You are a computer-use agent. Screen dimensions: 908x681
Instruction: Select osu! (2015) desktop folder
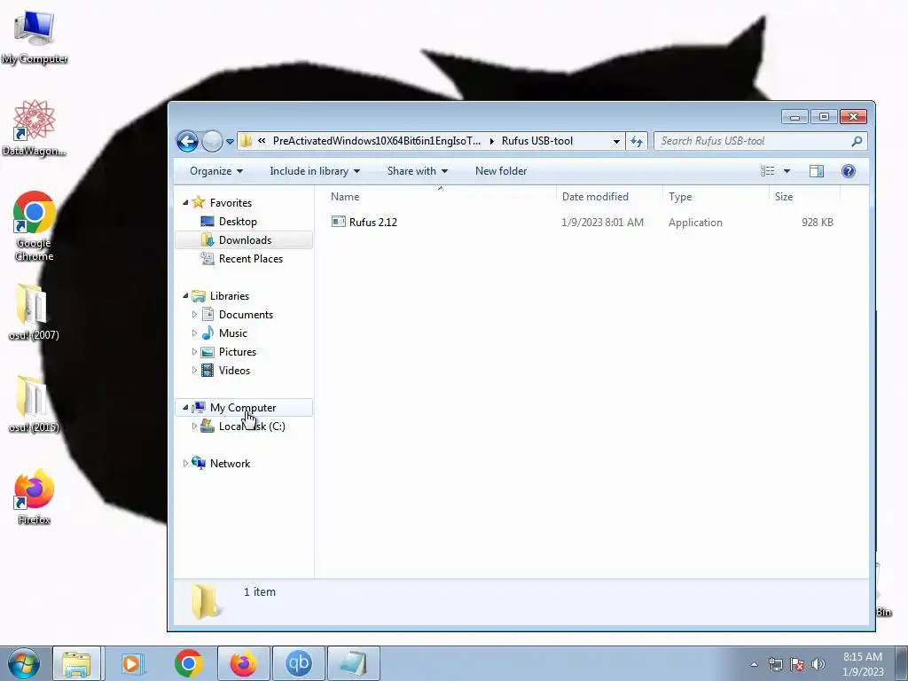click(34, 404)
